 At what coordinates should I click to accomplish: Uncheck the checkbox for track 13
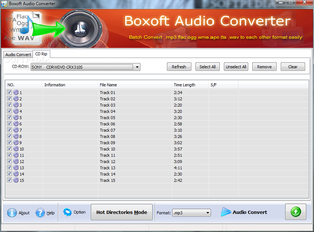[x=9, y=167]
